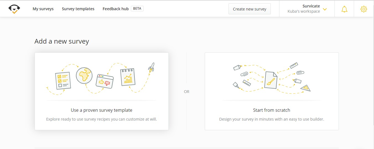Click the globe illustration in template card

84,76
